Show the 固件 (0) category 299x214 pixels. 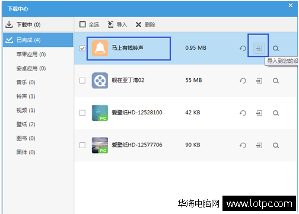point(26,152)
